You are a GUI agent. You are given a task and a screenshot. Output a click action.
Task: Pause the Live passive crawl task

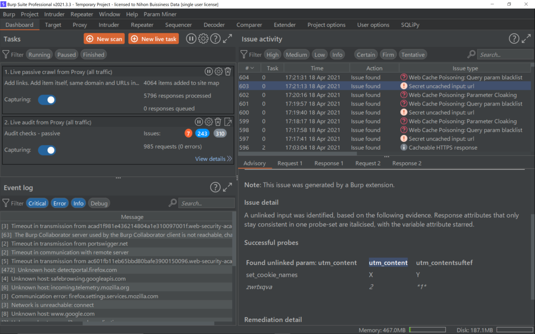coord(208,71)
